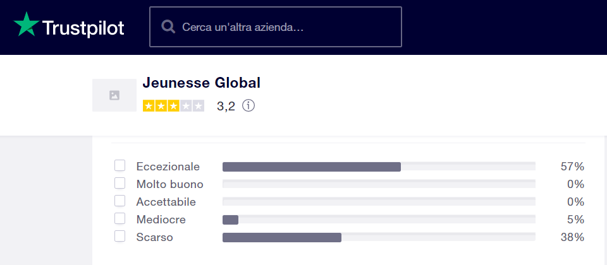
Task: Focus the 'Cerca un'altra azienda' search field
Action: (276, 26)
